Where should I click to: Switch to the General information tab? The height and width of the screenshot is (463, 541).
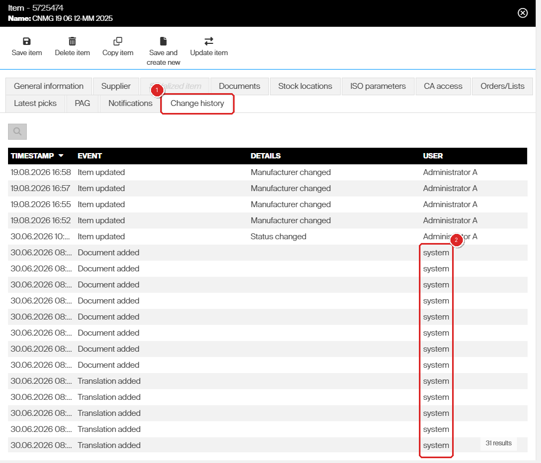click(49, 86)
